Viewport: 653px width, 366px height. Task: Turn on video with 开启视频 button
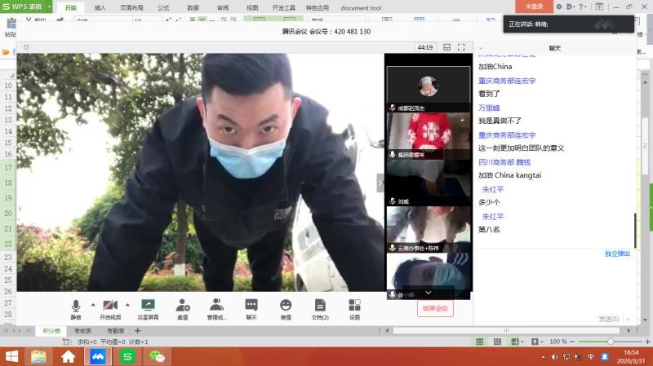click(x=109, y=308)
